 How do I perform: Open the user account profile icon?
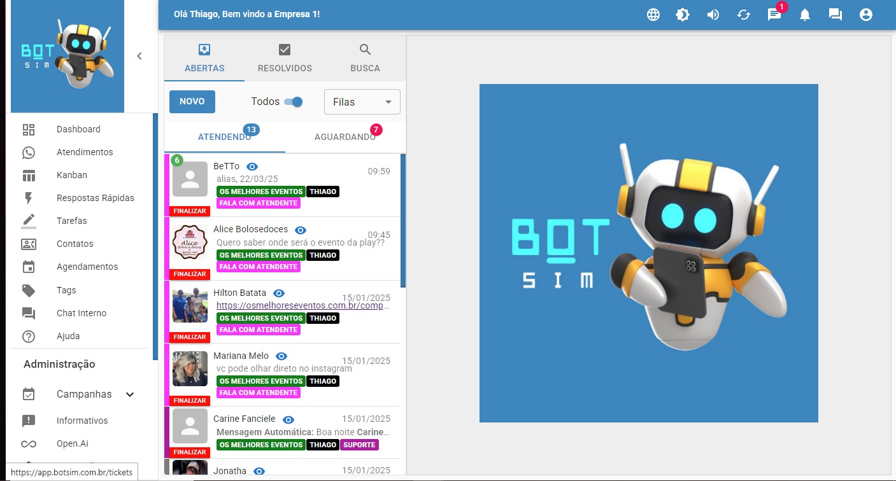click(865, 15)
